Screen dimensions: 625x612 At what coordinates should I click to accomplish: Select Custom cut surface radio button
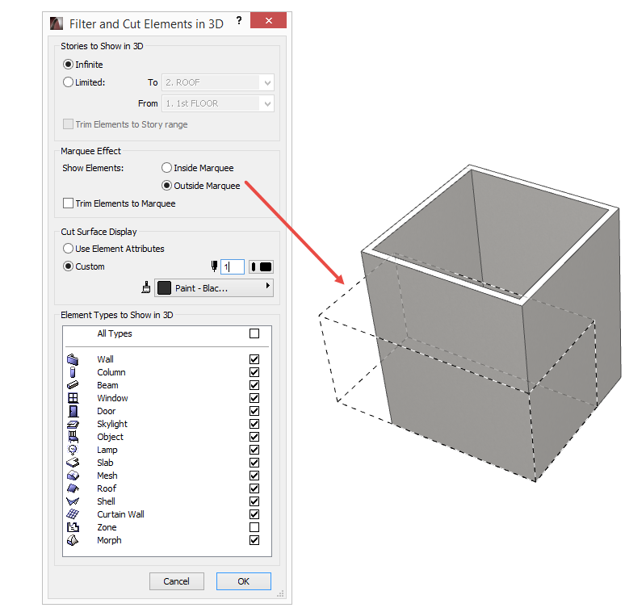[x=68, y=266]
